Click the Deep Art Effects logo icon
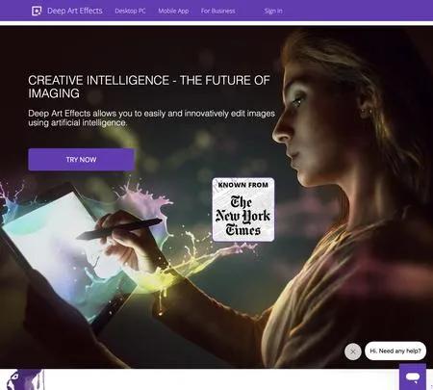This screenshot has height=390, width=433. click(x=37, y=11)
